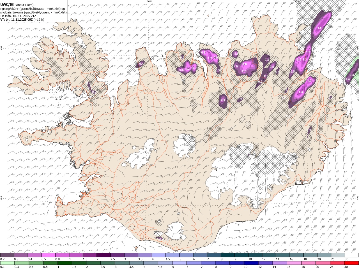Click the violet 12–14 swatch in lower legend
This screenshot has width=359, height=269.
(265, 263)
